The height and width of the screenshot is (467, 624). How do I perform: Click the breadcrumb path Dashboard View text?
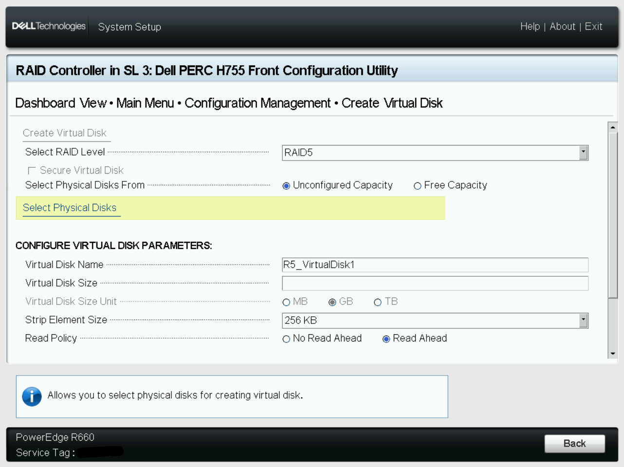click(x=61, y=103)
